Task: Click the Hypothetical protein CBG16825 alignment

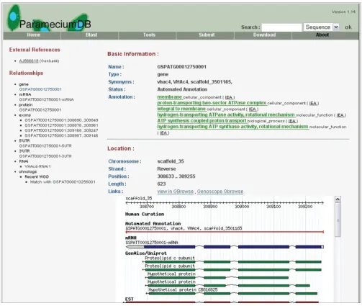Action: [x=232, y=294]
